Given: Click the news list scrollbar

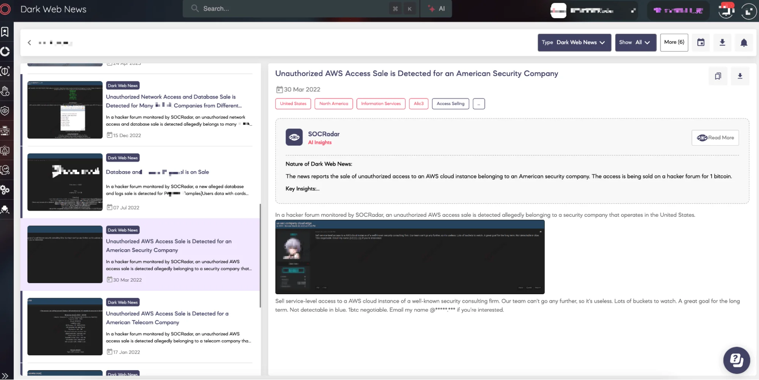Looking at the screenshot, I should tap(260, 255).
